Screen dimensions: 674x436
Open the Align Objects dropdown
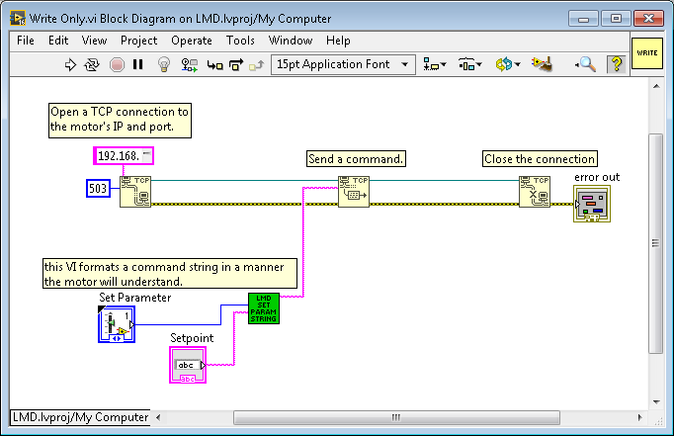435,65
